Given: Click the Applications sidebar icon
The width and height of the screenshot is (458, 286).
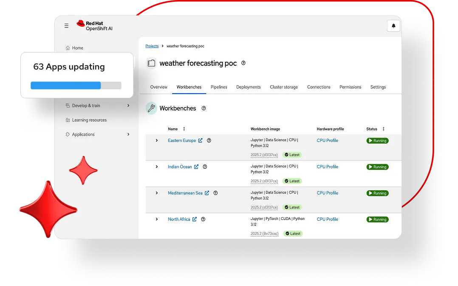Looking at the screenshot, I should [x=68, y=134].
